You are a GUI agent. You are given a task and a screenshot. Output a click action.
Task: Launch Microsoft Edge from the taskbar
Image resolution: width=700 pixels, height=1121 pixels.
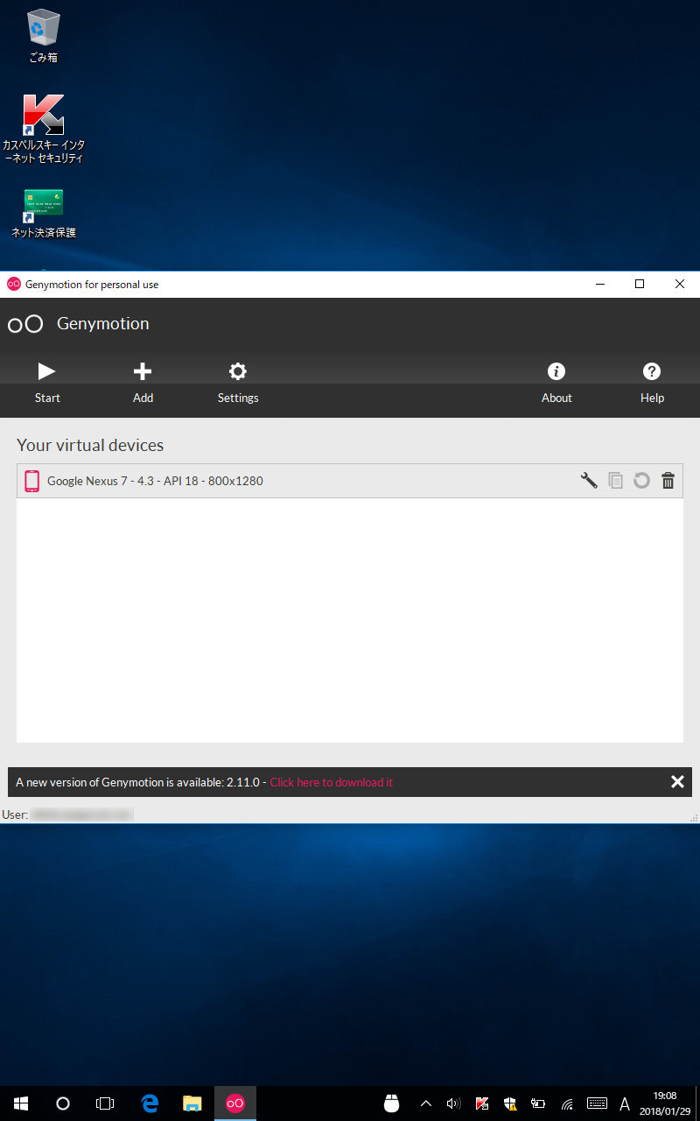150,1103
